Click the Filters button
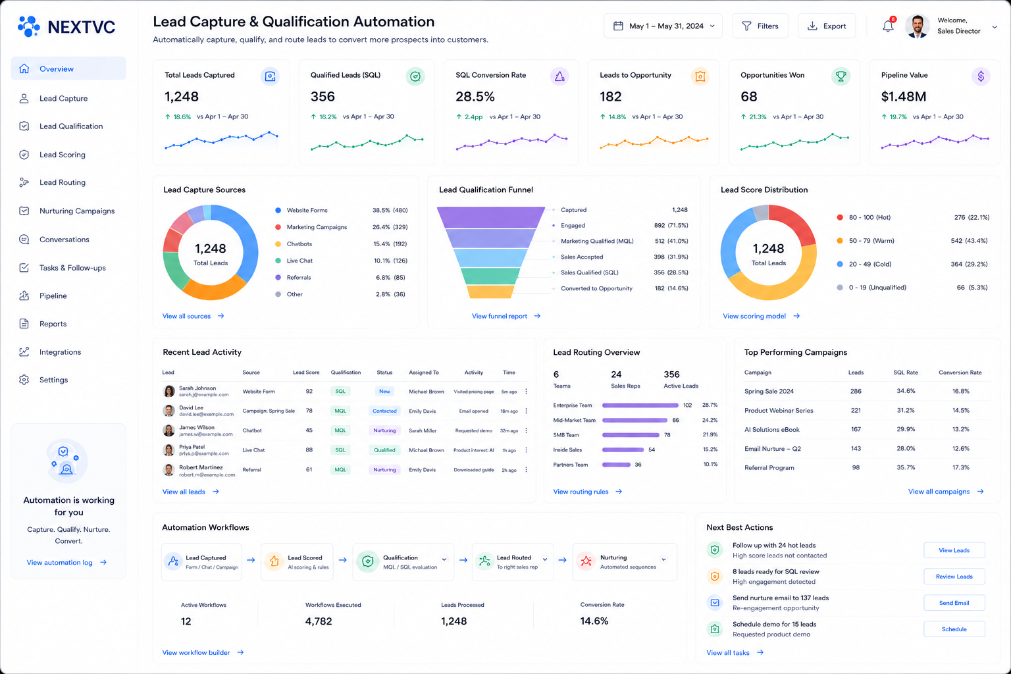This screenshot has width=1011, height=674. coord(760,26)
